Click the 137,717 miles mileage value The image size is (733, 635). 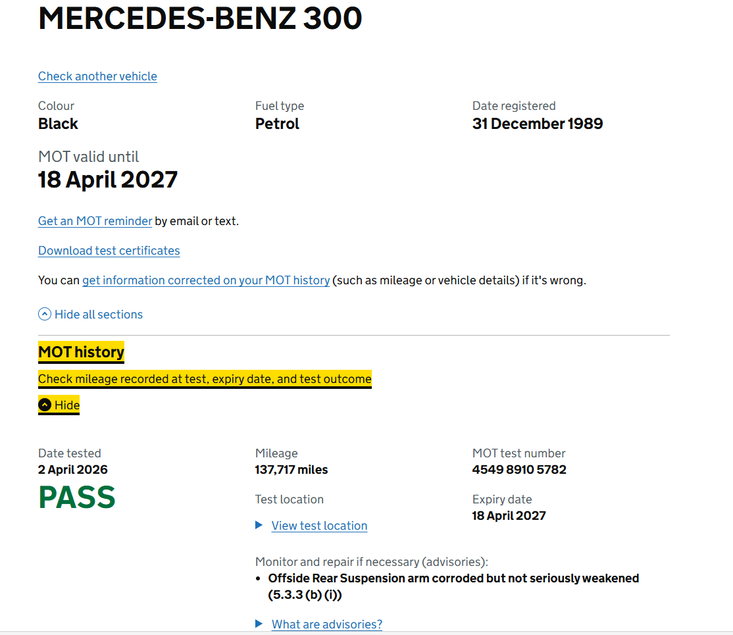pyautogui.click(x=291, y=470)
